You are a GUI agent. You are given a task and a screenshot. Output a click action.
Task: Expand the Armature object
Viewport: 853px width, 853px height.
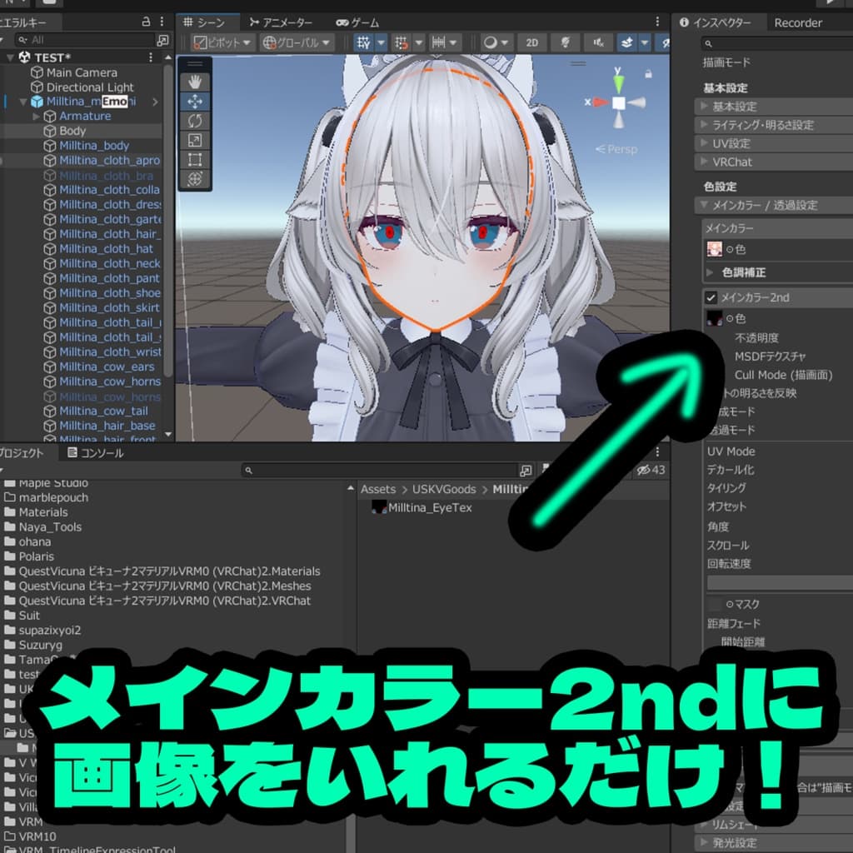36,117
